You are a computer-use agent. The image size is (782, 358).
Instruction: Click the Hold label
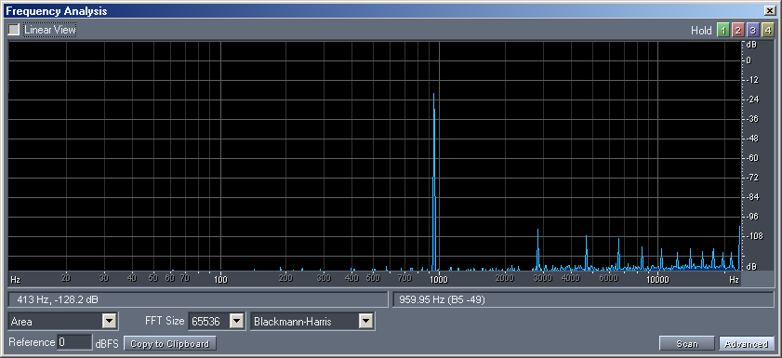(701, 31)
